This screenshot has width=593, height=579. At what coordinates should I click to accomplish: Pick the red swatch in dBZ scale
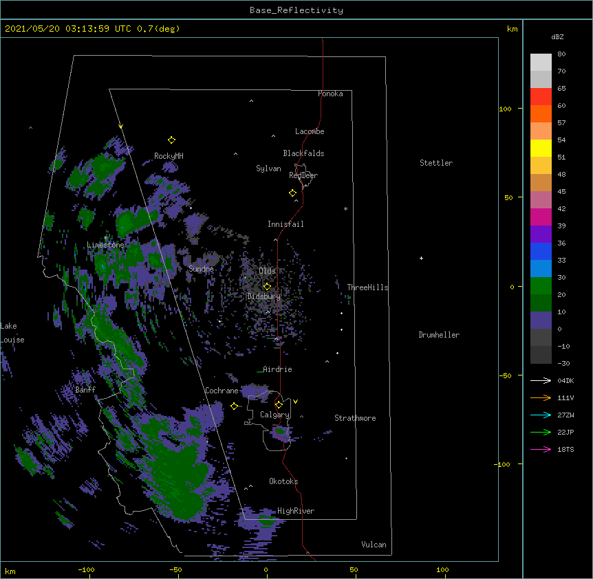[x=541, y=96]
